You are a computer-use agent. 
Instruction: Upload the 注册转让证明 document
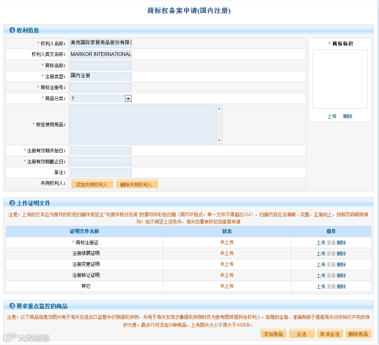point(321,275)
